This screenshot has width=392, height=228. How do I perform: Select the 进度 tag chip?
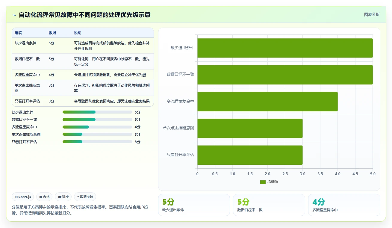63,197
